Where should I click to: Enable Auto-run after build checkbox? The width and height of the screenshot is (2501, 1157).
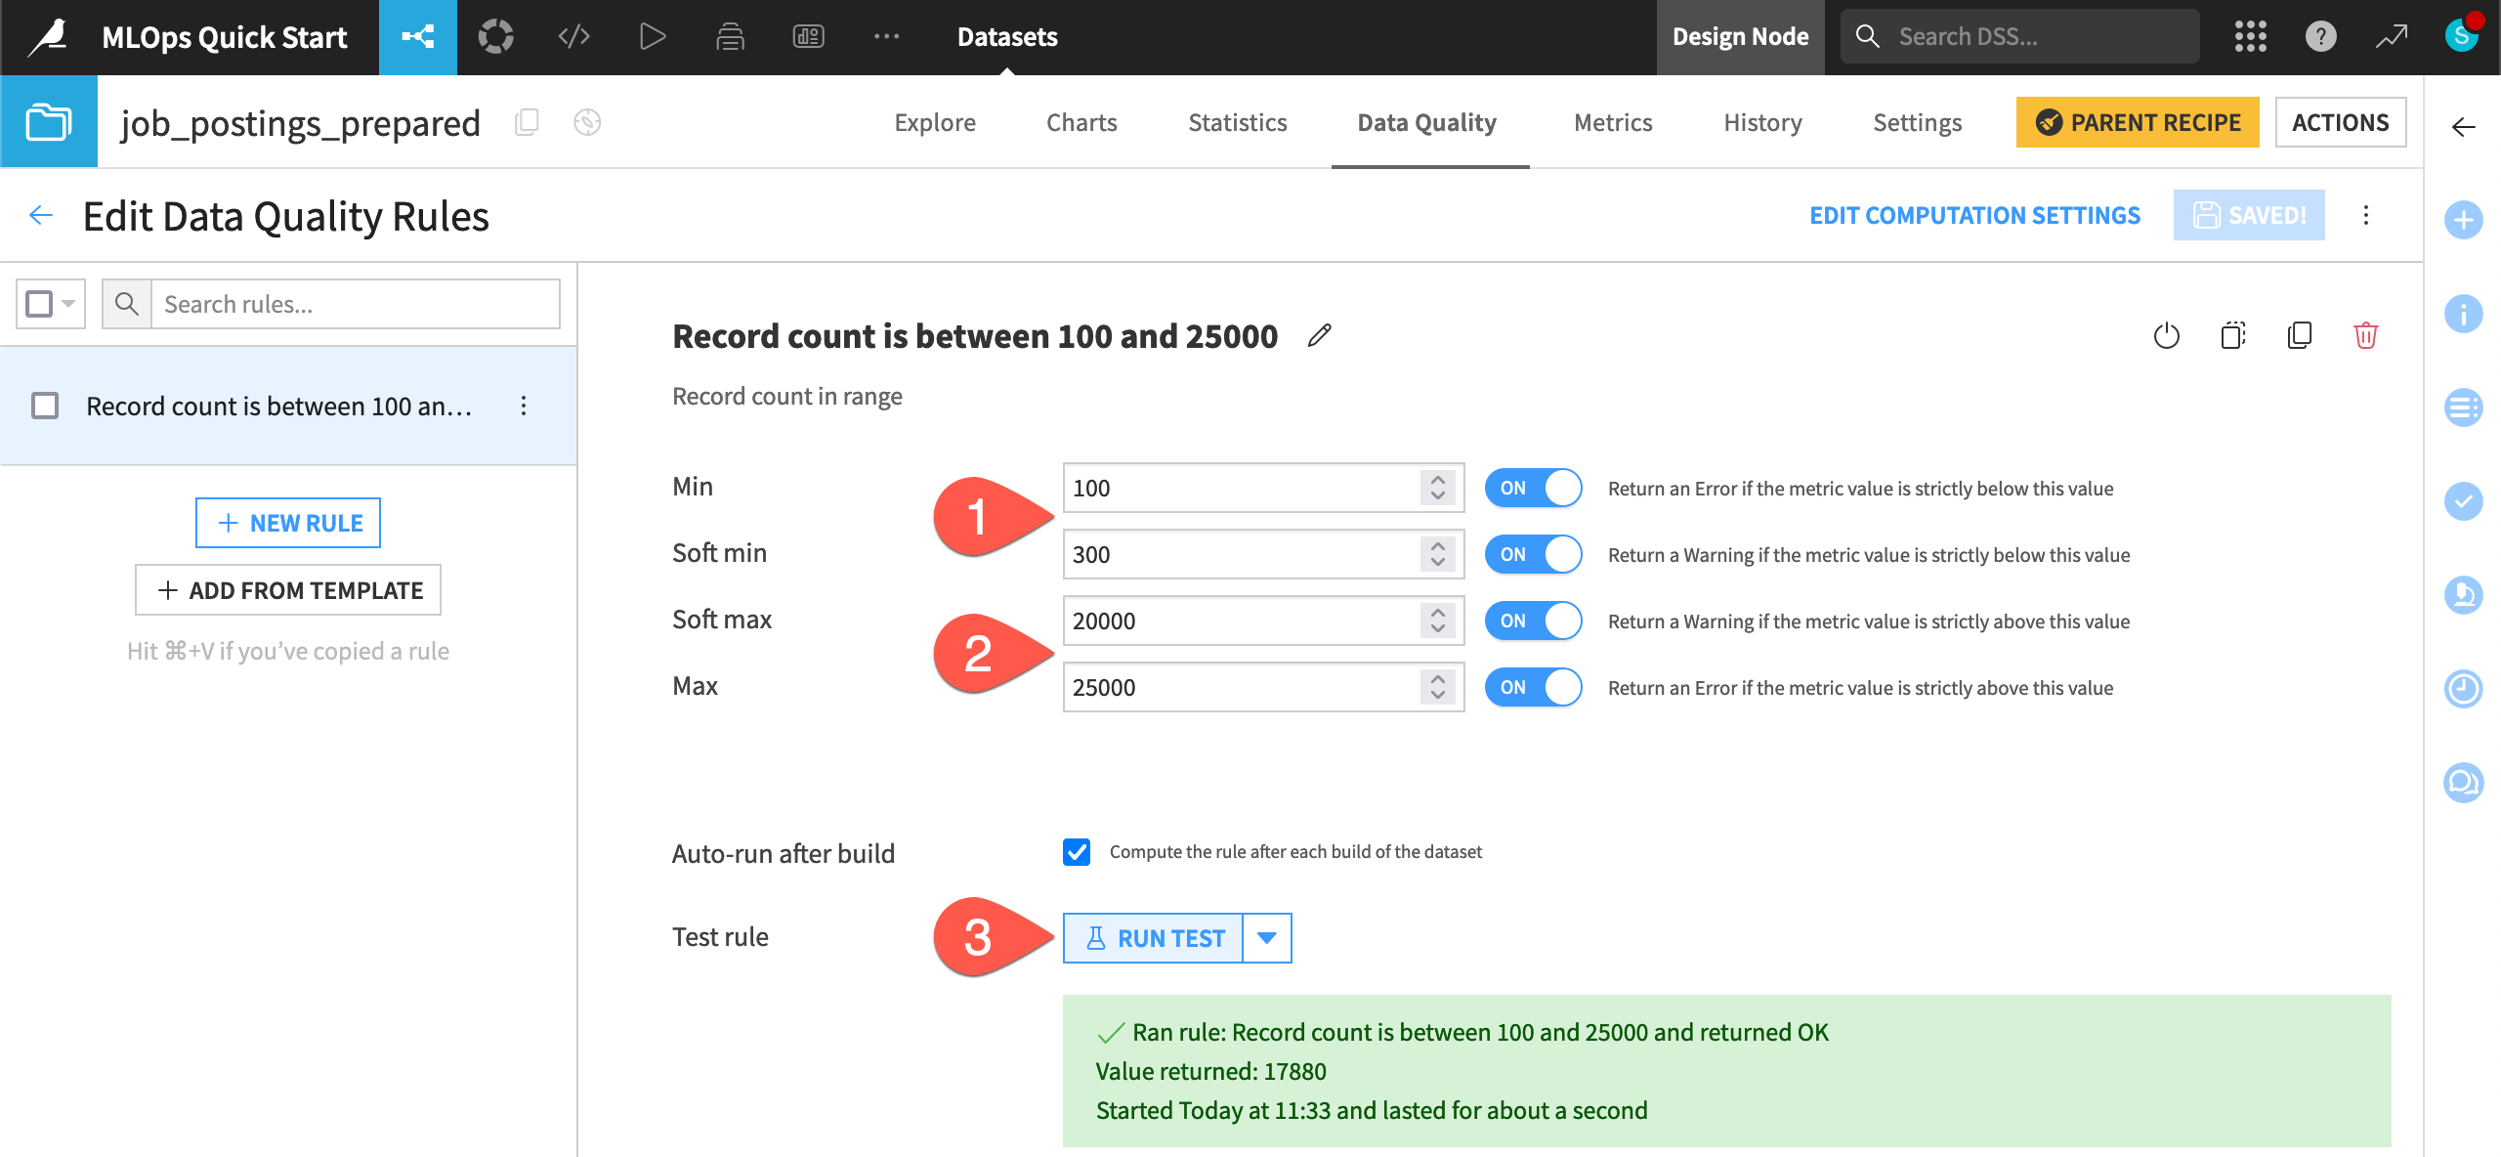coord(1077,849)
